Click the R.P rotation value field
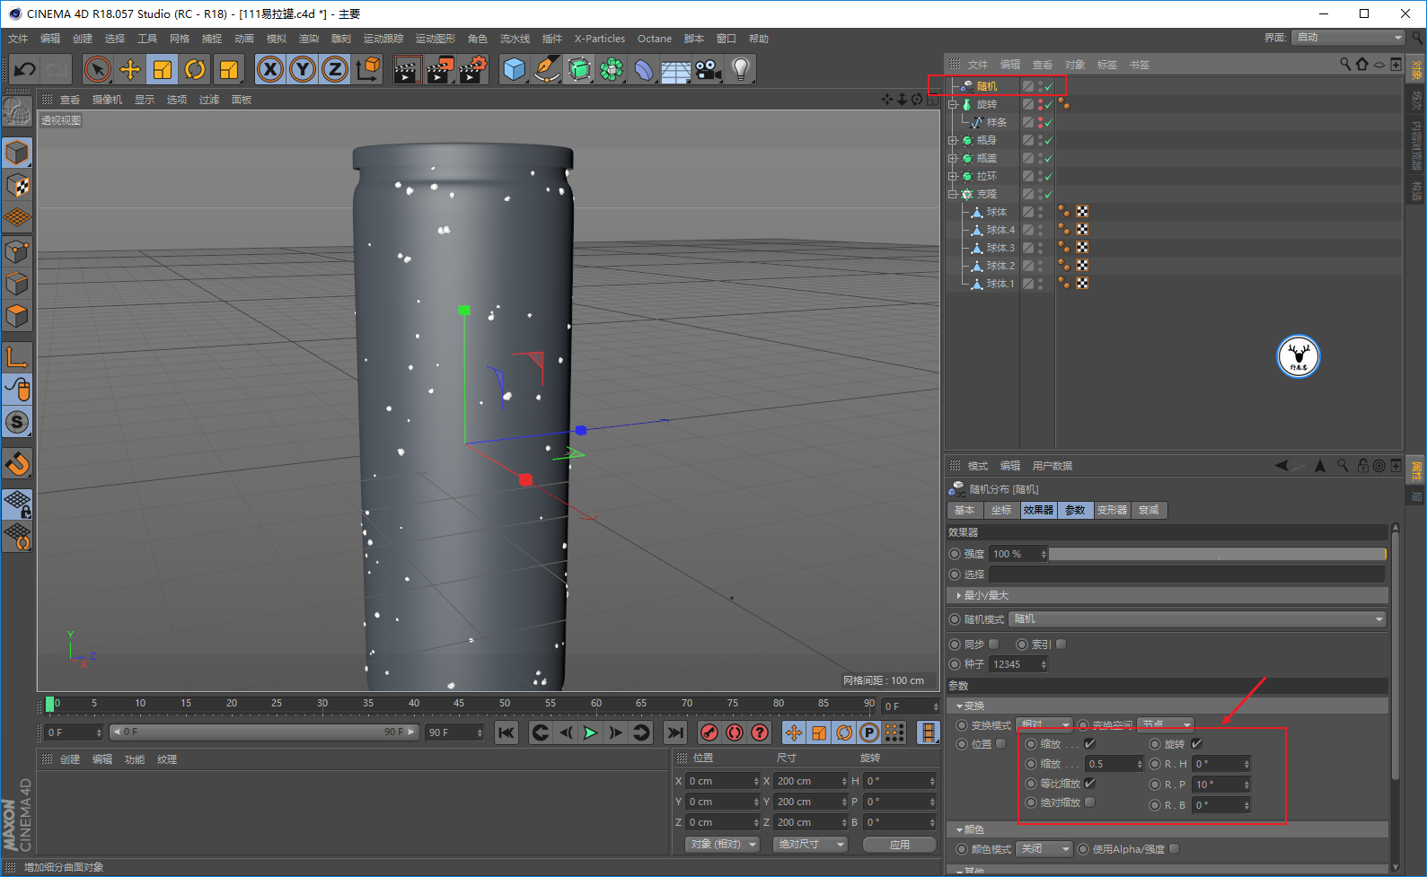This screenshot has height=877, width=1427. coord(1221,785)
